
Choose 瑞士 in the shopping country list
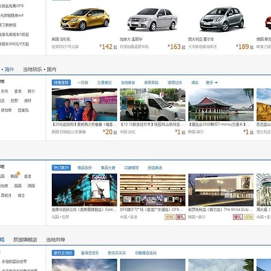point(21,195)
